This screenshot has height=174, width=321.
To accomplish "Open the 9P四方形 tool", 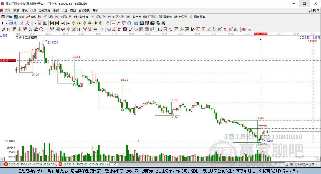I will 63,17.
